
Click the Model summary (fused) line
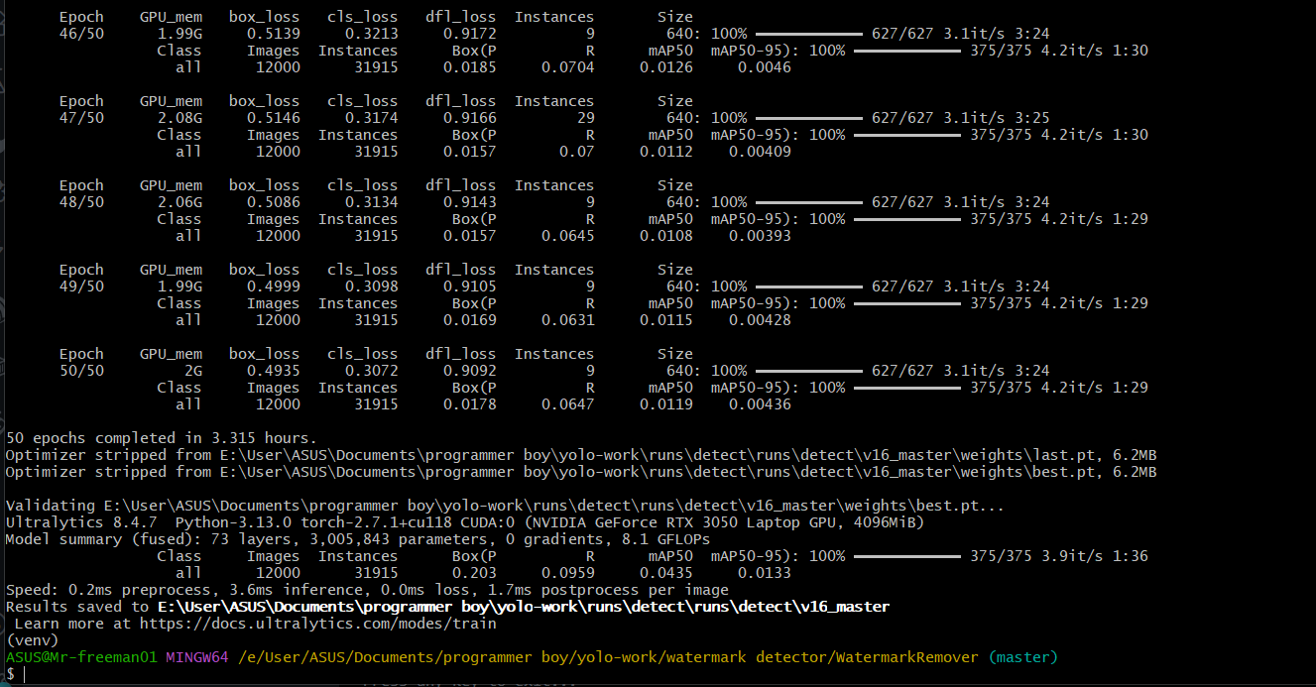pyautogui.click(x=357, y=539)
